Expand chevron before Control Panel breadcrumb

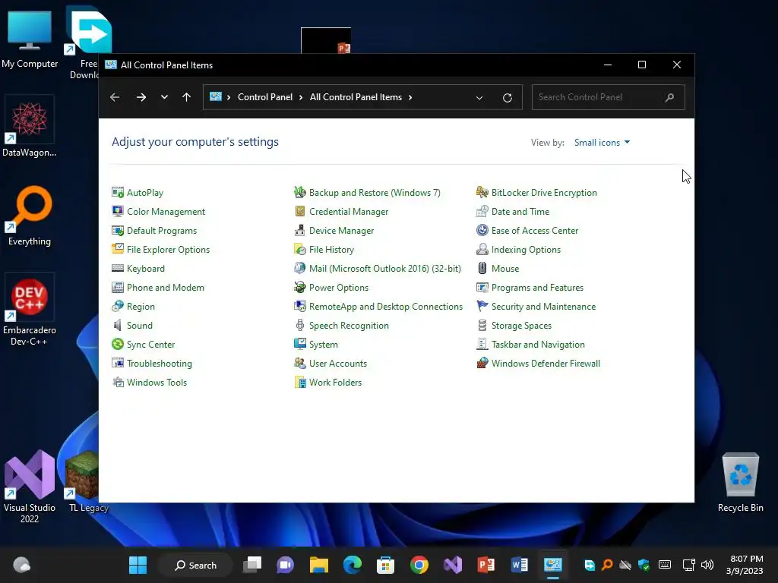(228, 97)
